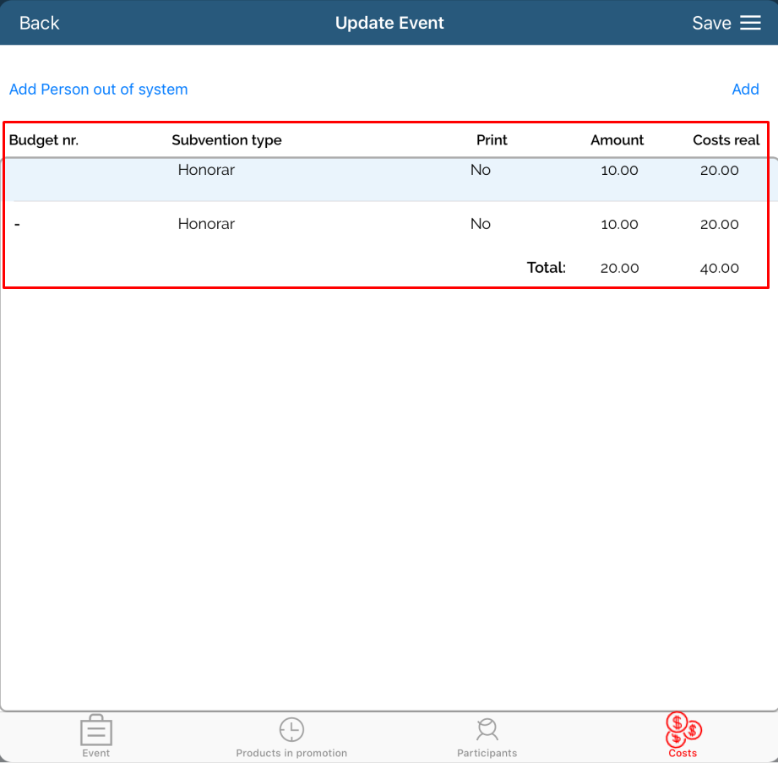Click the Print column header
Image resolution: width=778 pixels, height=763 pixels.
pos(492,140)
